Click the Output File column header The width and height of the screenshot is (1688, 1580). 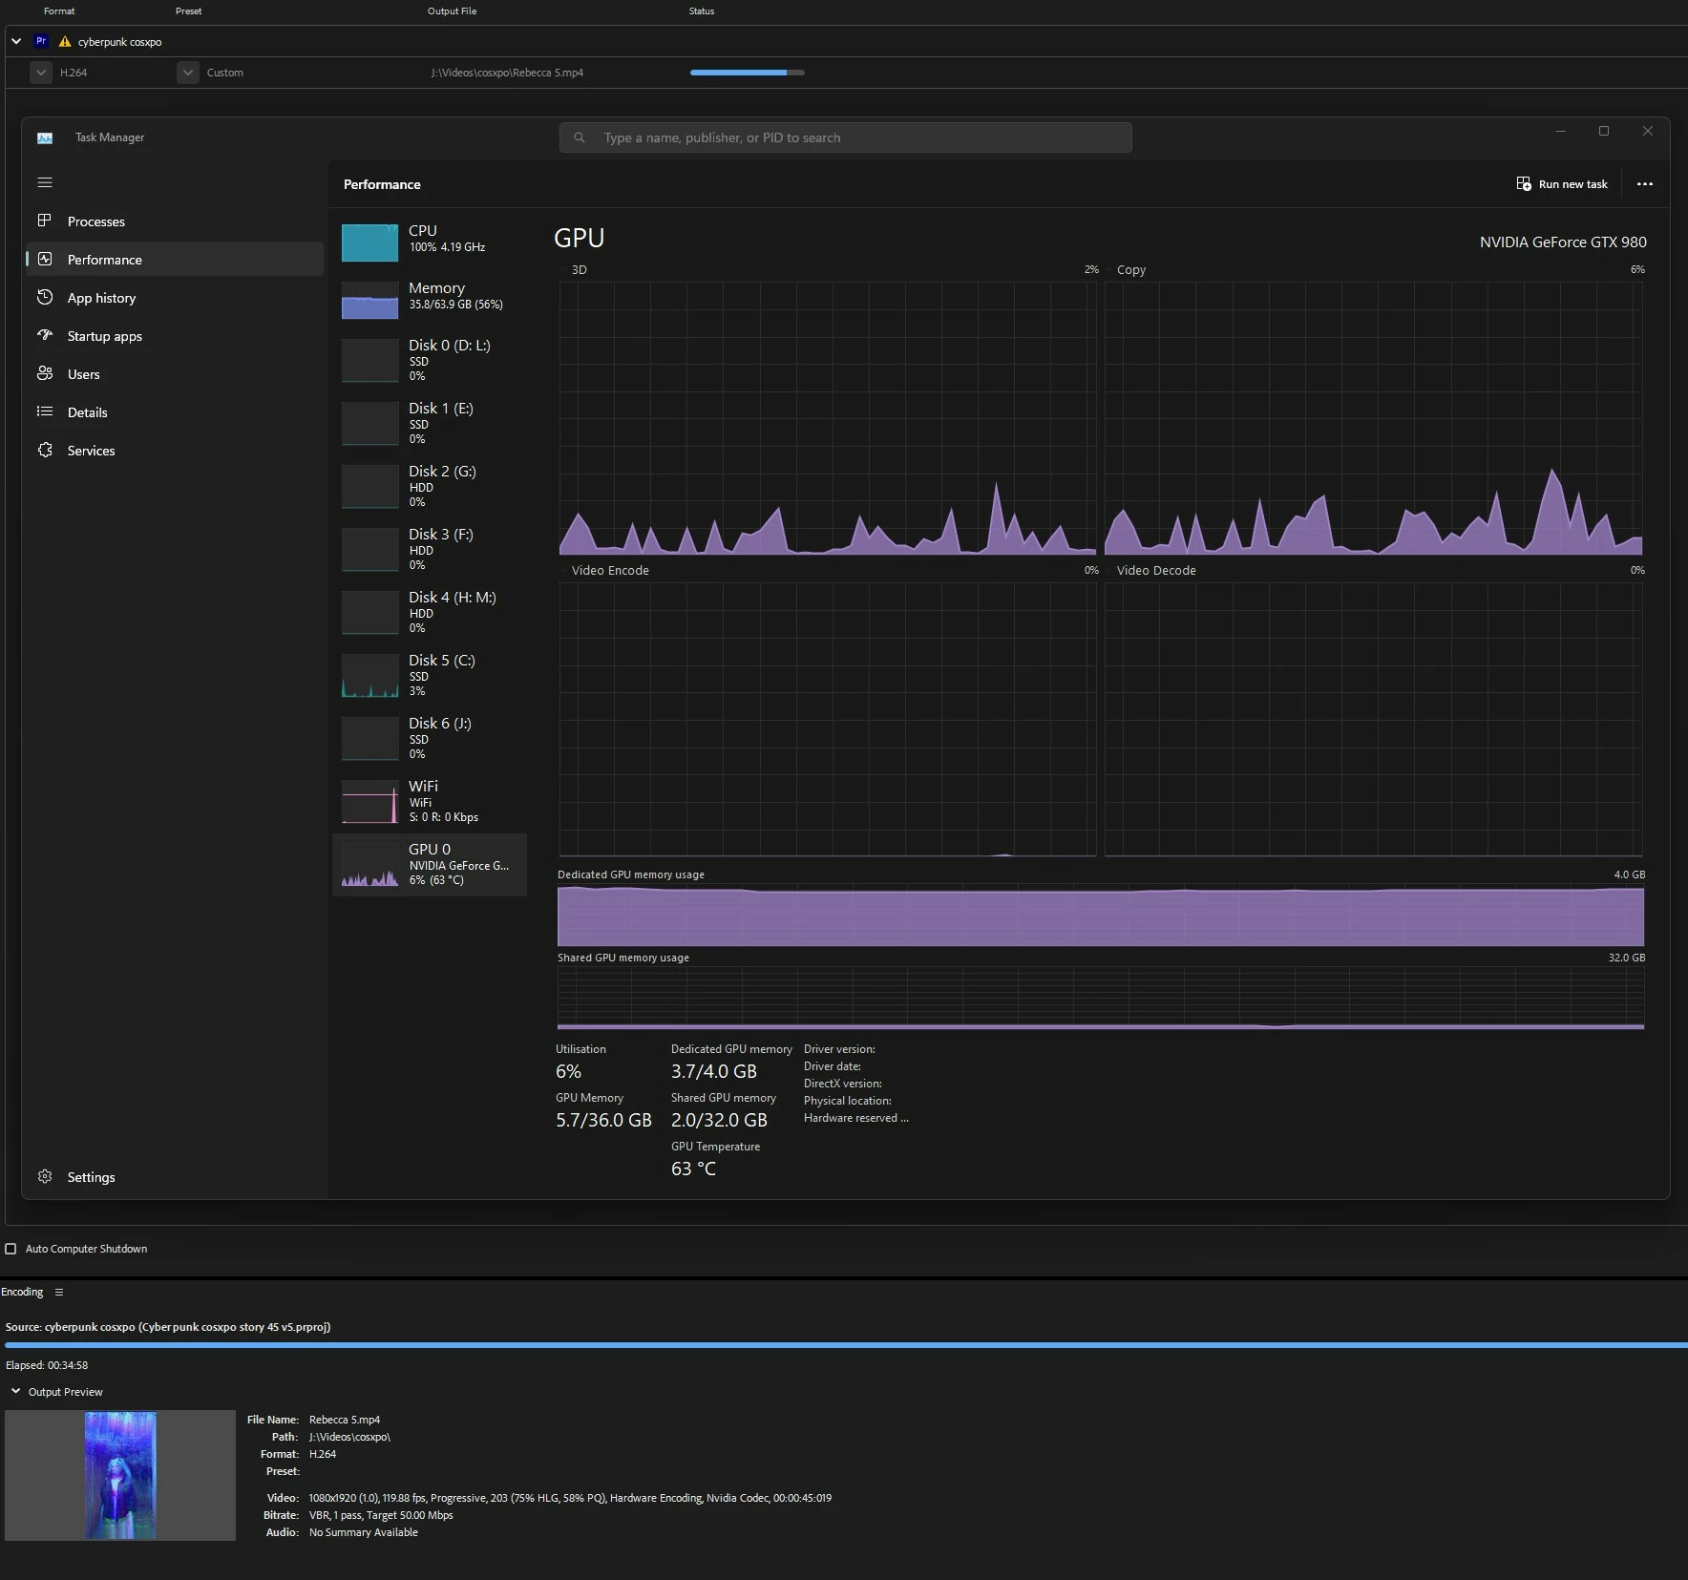[x=452, y=11]
